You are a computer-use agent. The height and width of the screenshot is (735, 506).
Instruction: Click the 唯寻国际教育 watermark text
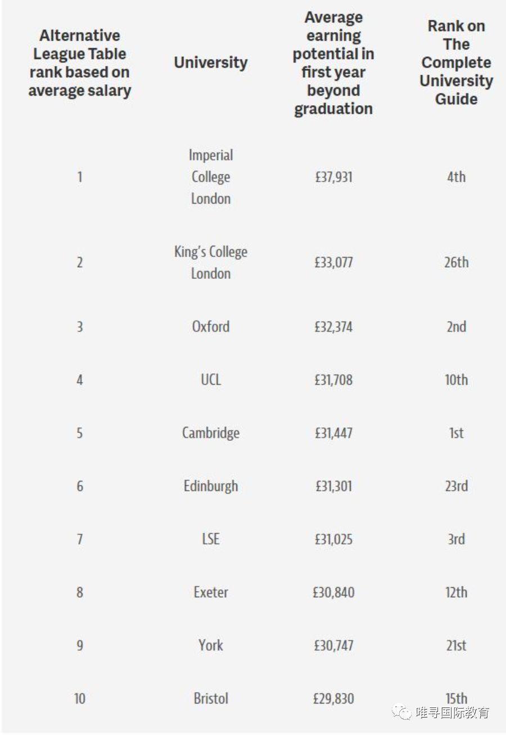coord(453,713)
